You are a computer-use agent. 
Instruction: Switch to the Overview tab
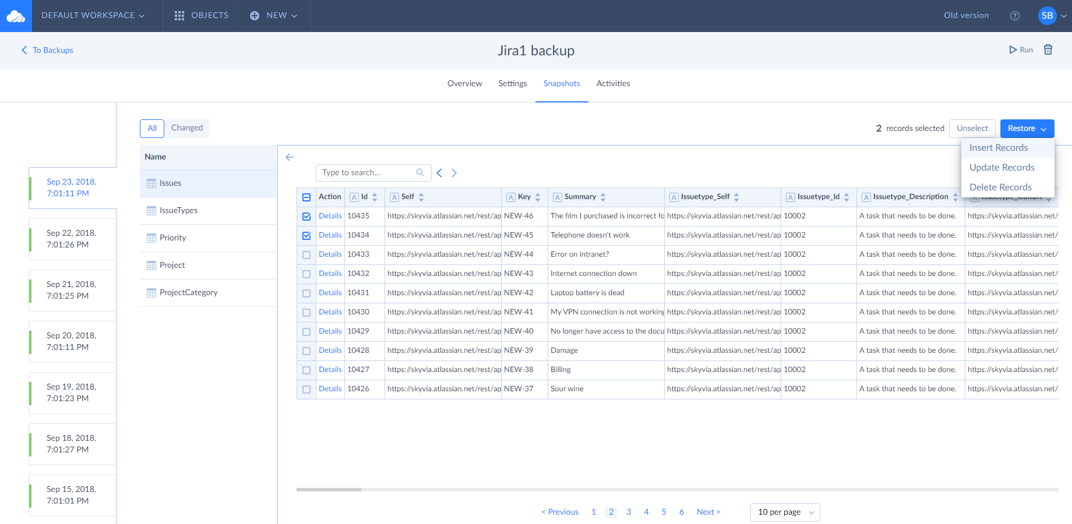pyautogui.click(x=464, y=84)
